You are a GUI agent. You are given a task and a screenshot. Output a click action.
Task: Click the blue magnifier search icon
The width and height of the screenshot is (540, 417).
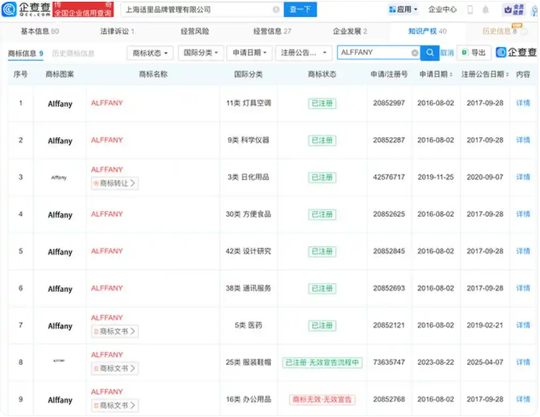(429, 53)
